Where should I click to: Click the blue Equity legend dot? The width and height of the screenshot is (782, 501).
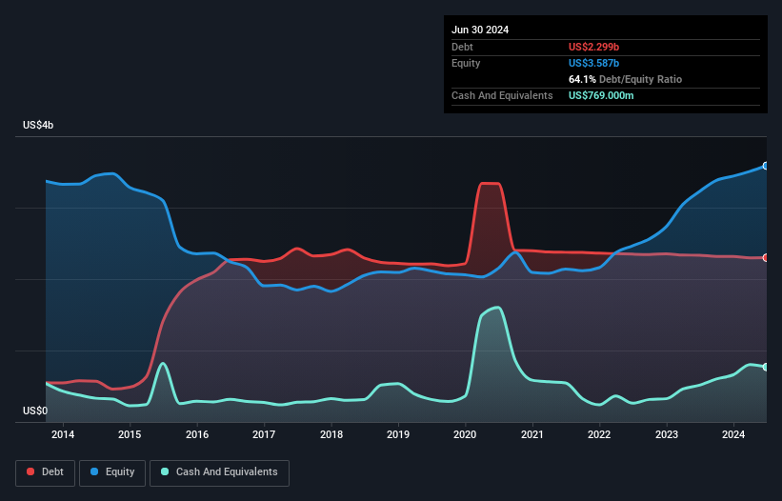pyautogui.click(x=94, y=471)
